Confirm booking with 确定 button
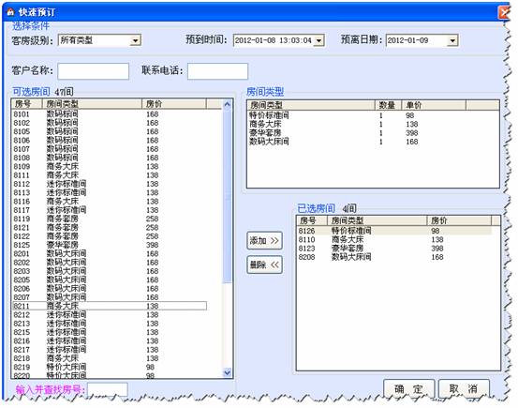Screen dimensions: 518x408 [408, 389]
